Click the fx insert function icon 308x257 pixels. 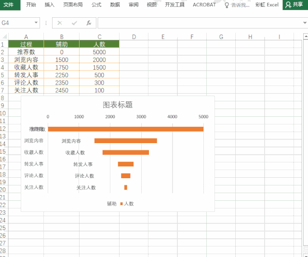[89, 23]
